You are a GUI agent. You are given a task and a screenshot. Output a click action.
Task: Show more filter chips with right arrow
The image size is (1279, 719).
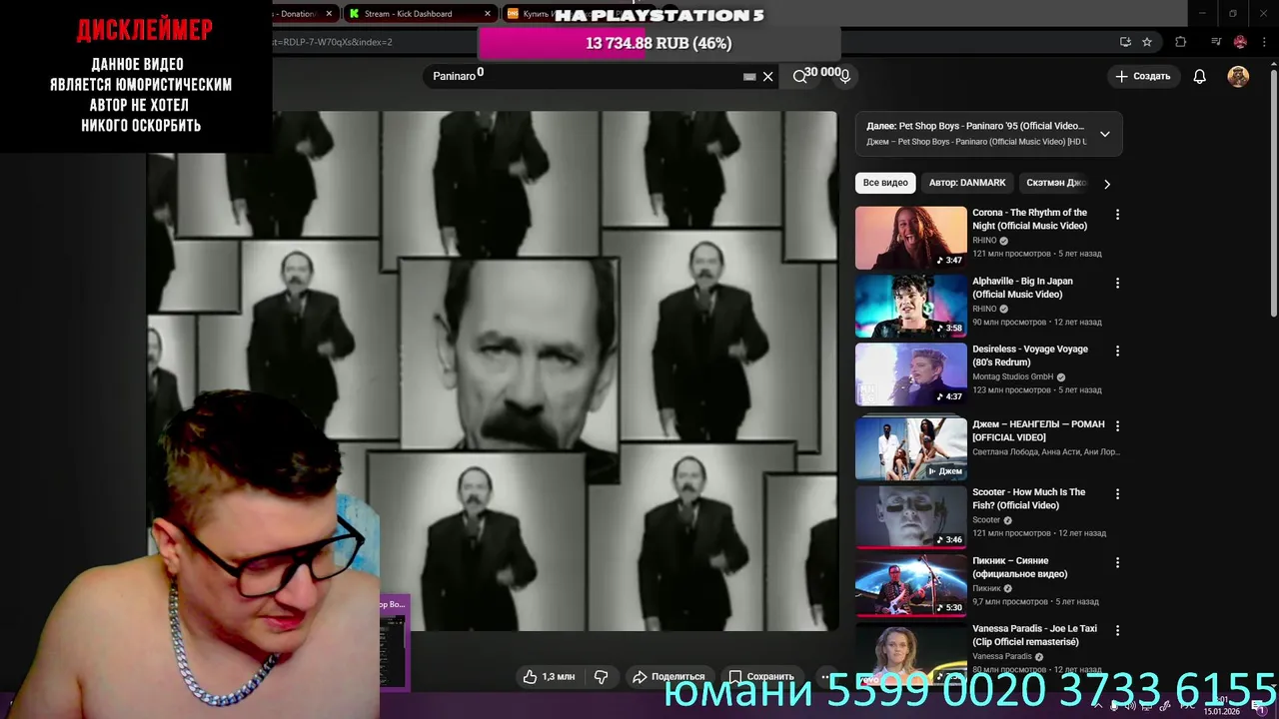click(x=1106, y=184)
